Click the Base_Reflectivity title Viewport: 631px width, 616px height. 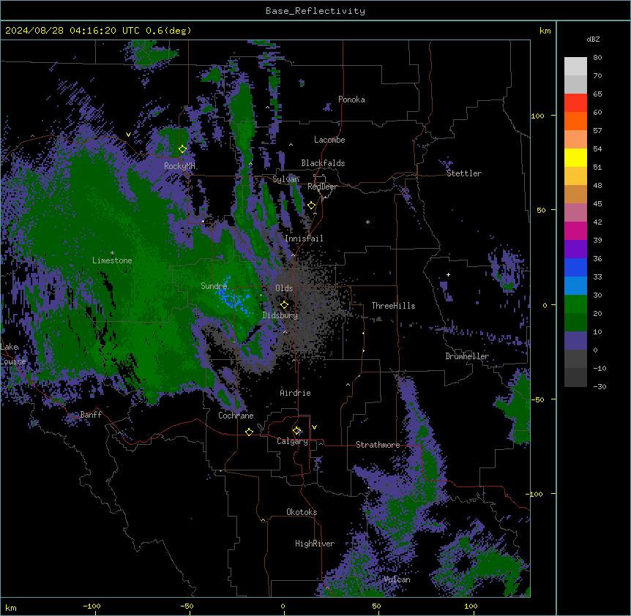[315, 11]
